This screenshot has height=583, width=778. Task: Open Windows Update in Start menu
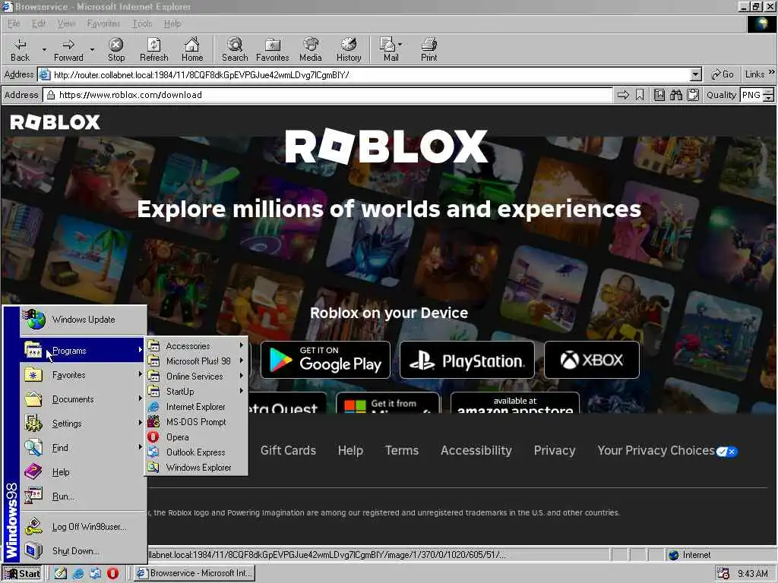point(84,320)
